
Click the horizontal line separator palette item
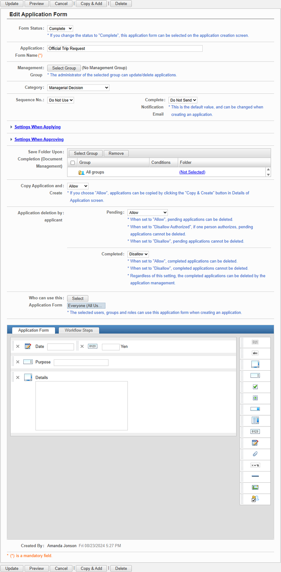tap(255, 476)
